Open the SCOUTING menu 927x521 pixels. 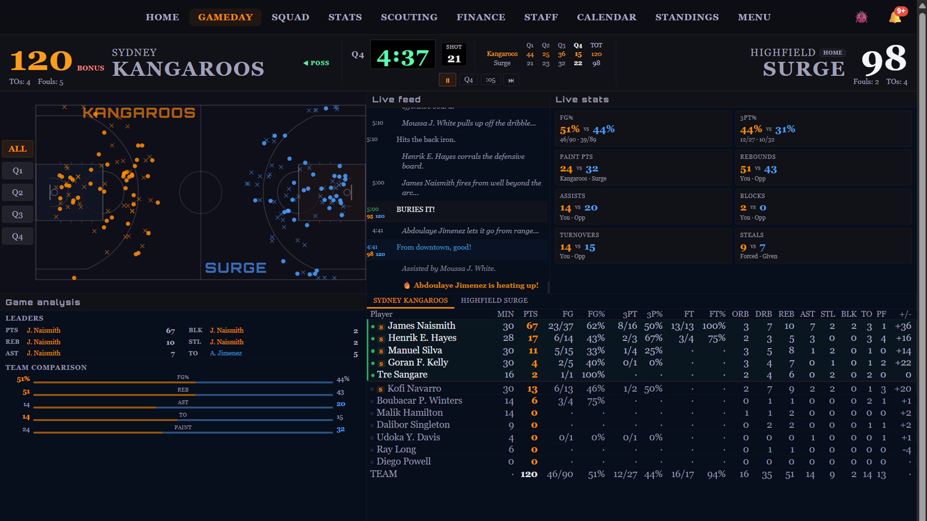[x=409, y=17]
